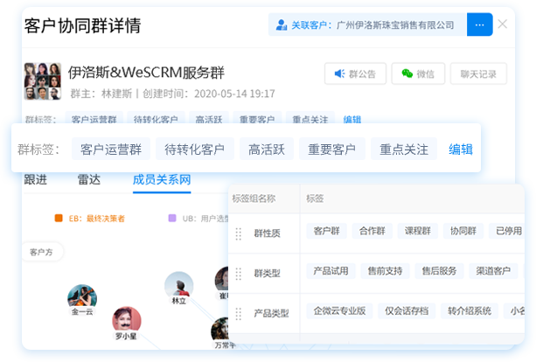Click the group avatar collage thumbnail
This screenshot has height=362, width=536.
(x=42, y=81)
